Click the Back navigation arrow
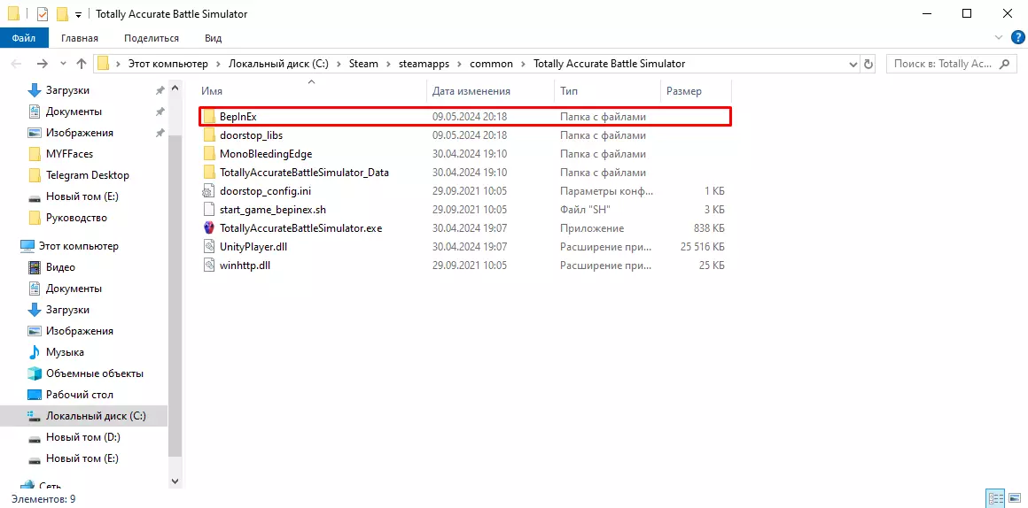 16,64
